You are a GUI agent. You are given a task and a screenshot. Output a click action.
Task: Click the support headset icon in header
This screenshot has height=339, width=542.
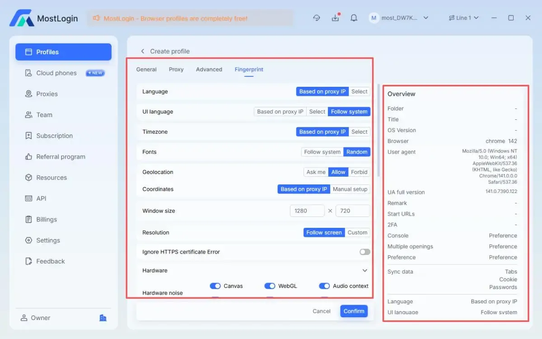click(317, 18)
